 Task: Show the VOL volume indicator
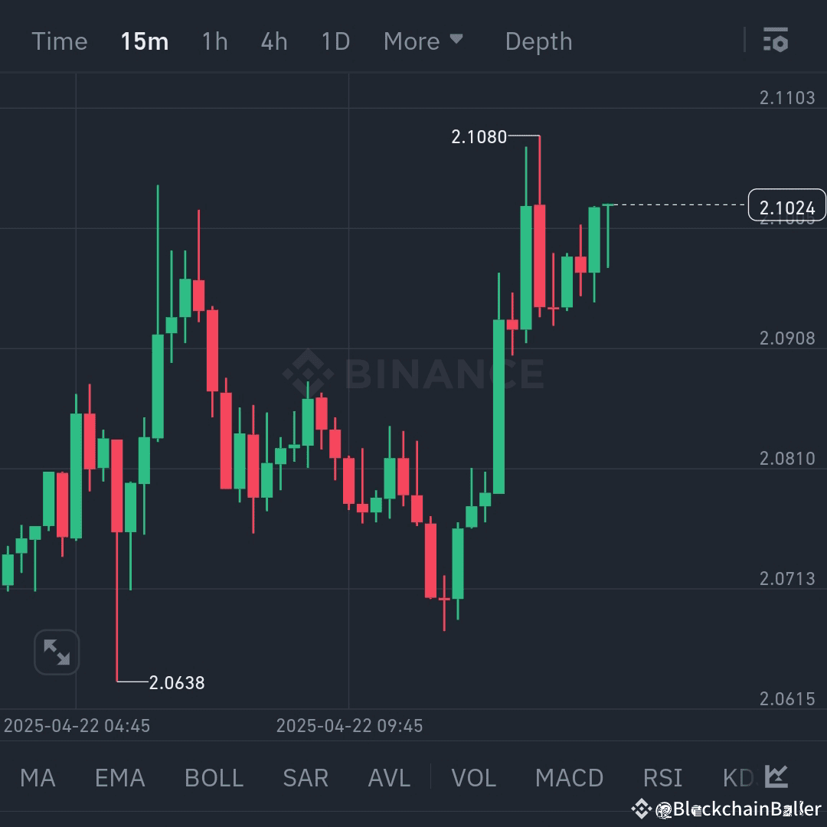coord(473,777)
